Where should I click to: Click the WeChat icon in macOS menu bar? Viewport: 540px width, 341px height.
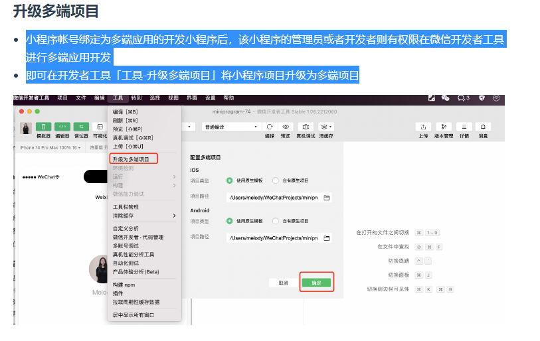tap(446, 98)
